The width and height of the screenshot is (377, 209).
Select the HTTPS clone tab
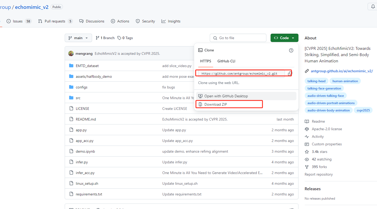[x=206, y=61]
